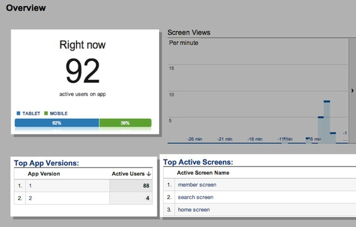Open the home screen link
356x227 pixels.
pos(193,210)
